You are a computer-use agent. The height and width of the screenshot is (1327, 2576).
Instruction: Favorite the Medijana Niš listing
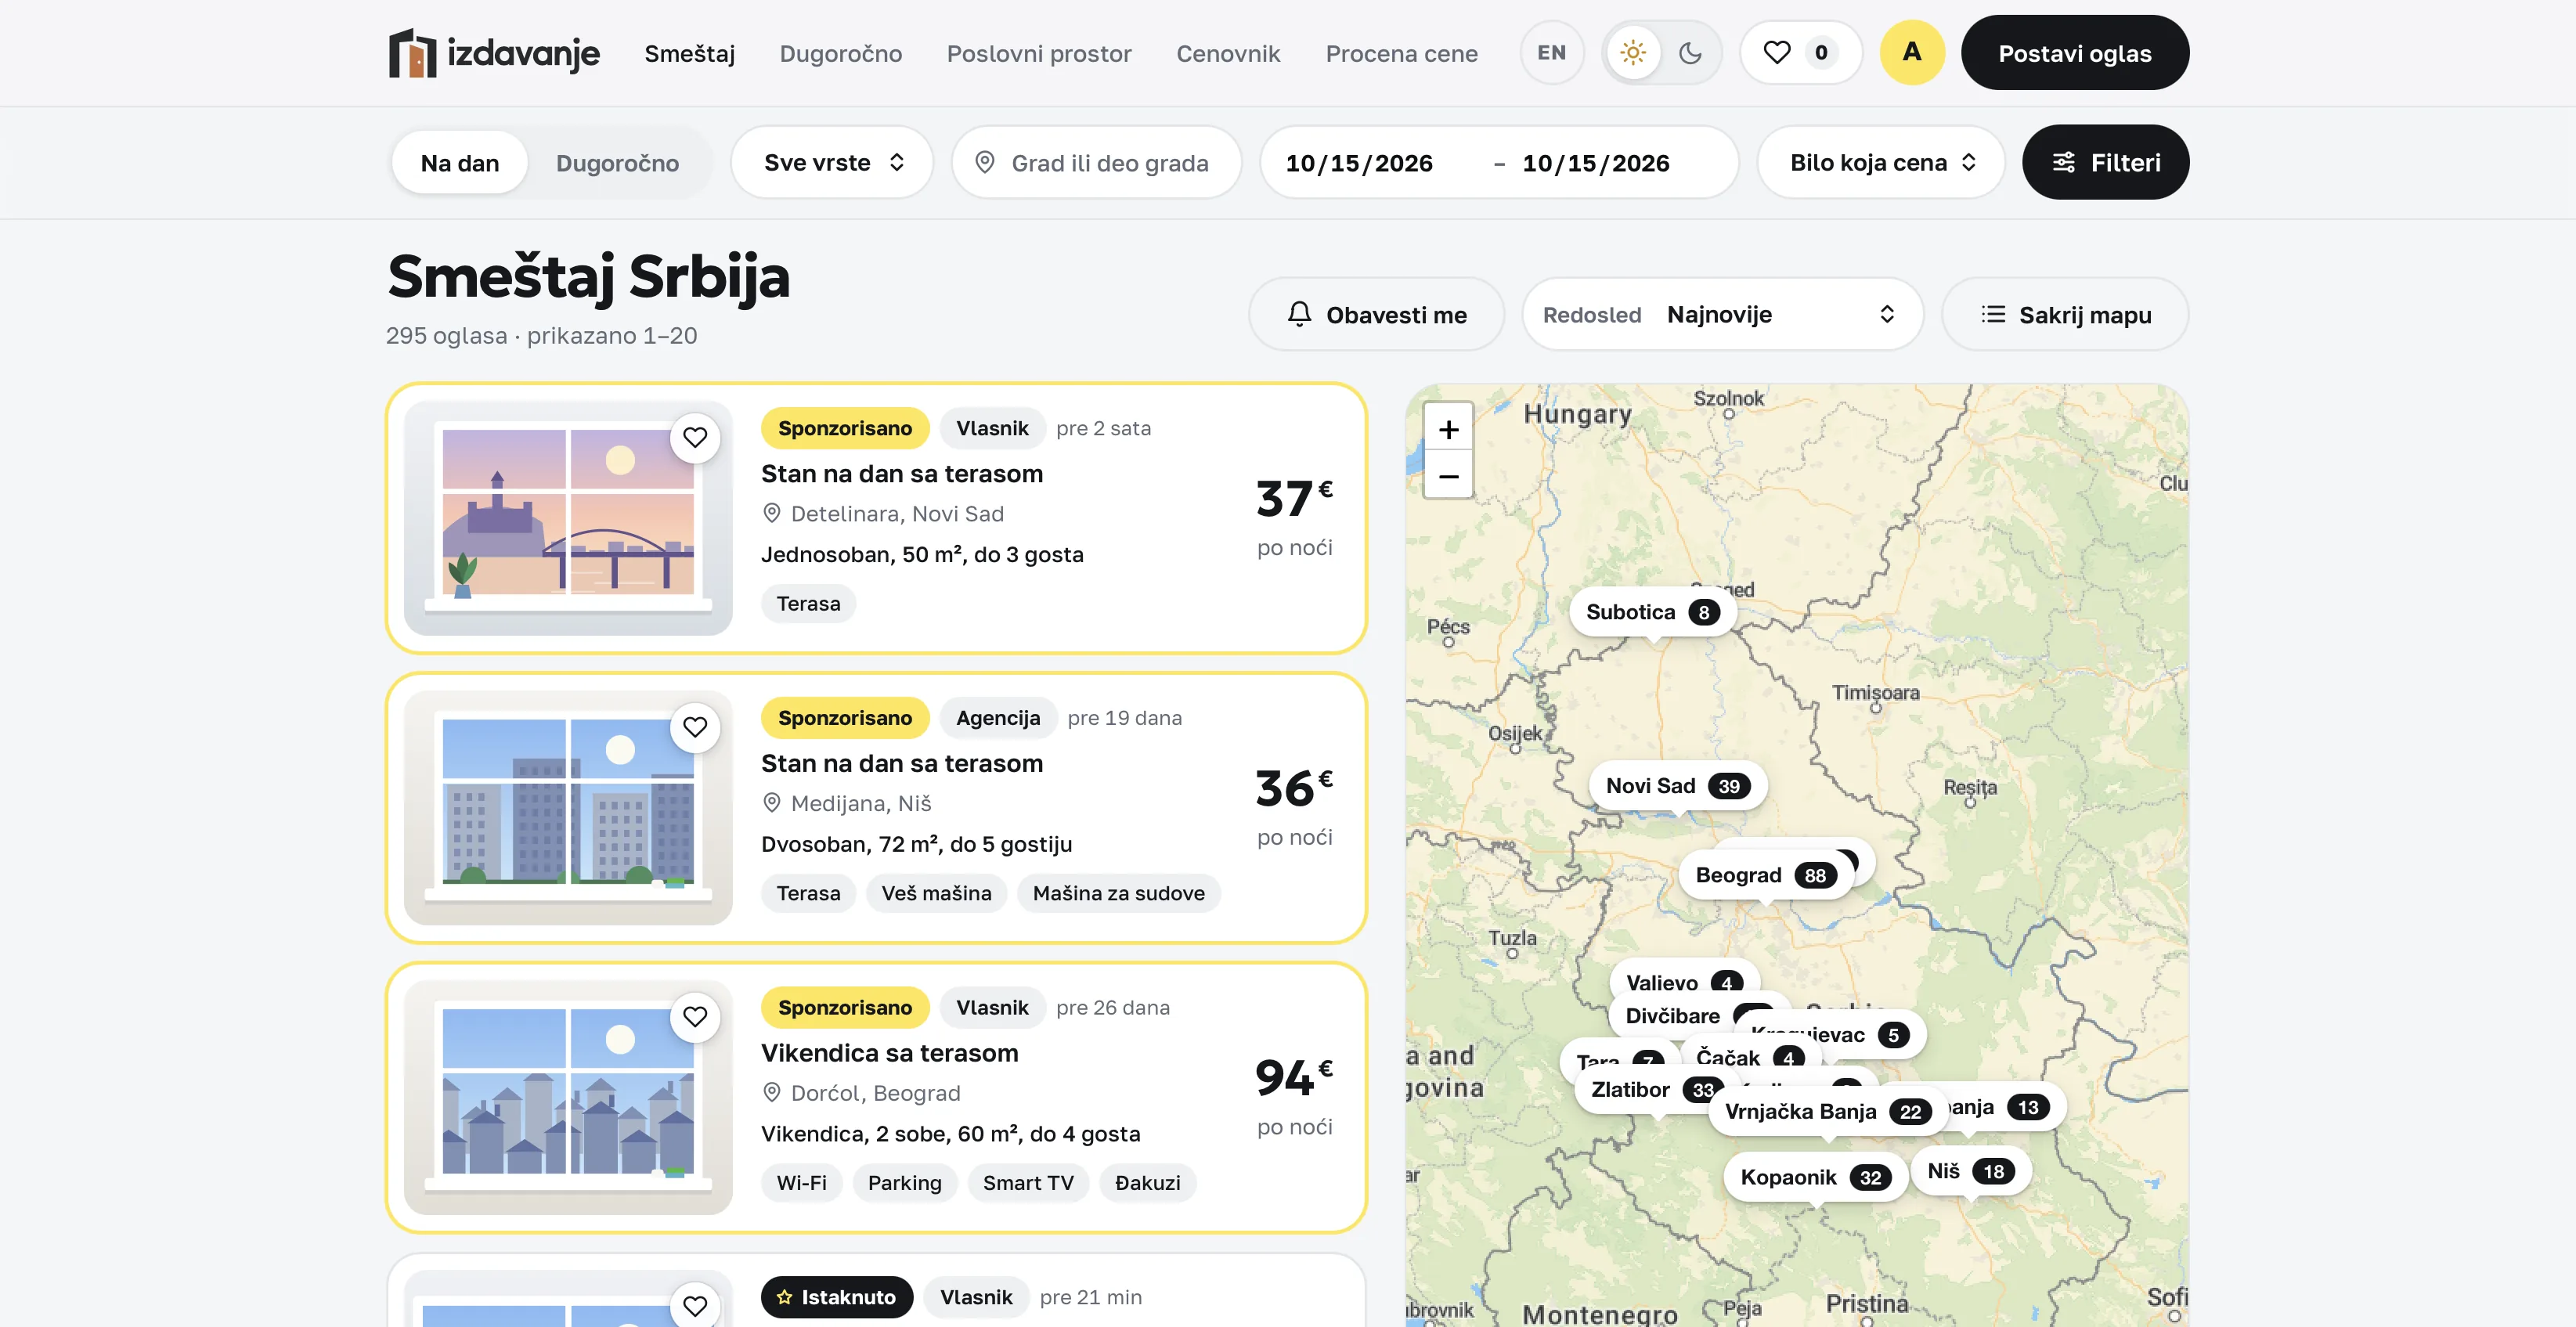[x=695, y=727]
